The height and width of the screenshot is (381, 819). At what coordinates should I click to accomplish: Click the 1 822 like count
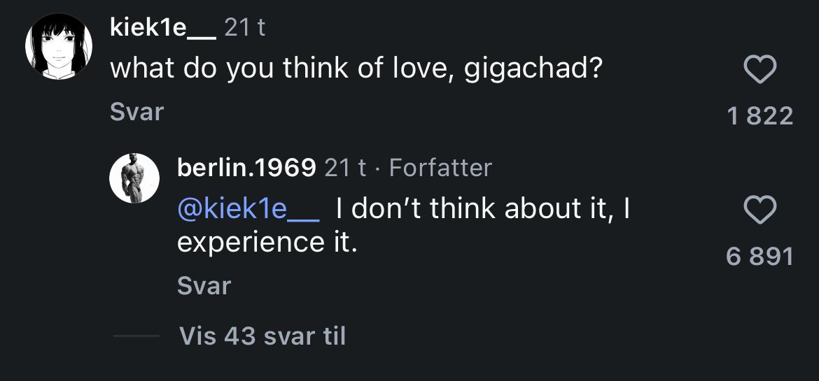[759, 116]
